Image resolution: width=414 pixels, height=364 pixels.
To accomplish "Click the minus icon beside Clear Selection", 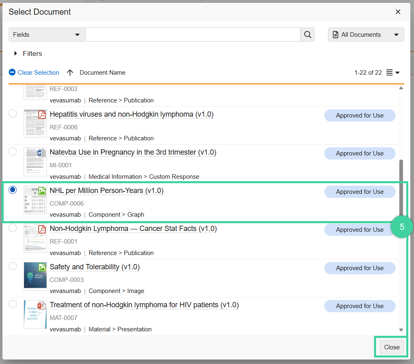I will 12,72.
